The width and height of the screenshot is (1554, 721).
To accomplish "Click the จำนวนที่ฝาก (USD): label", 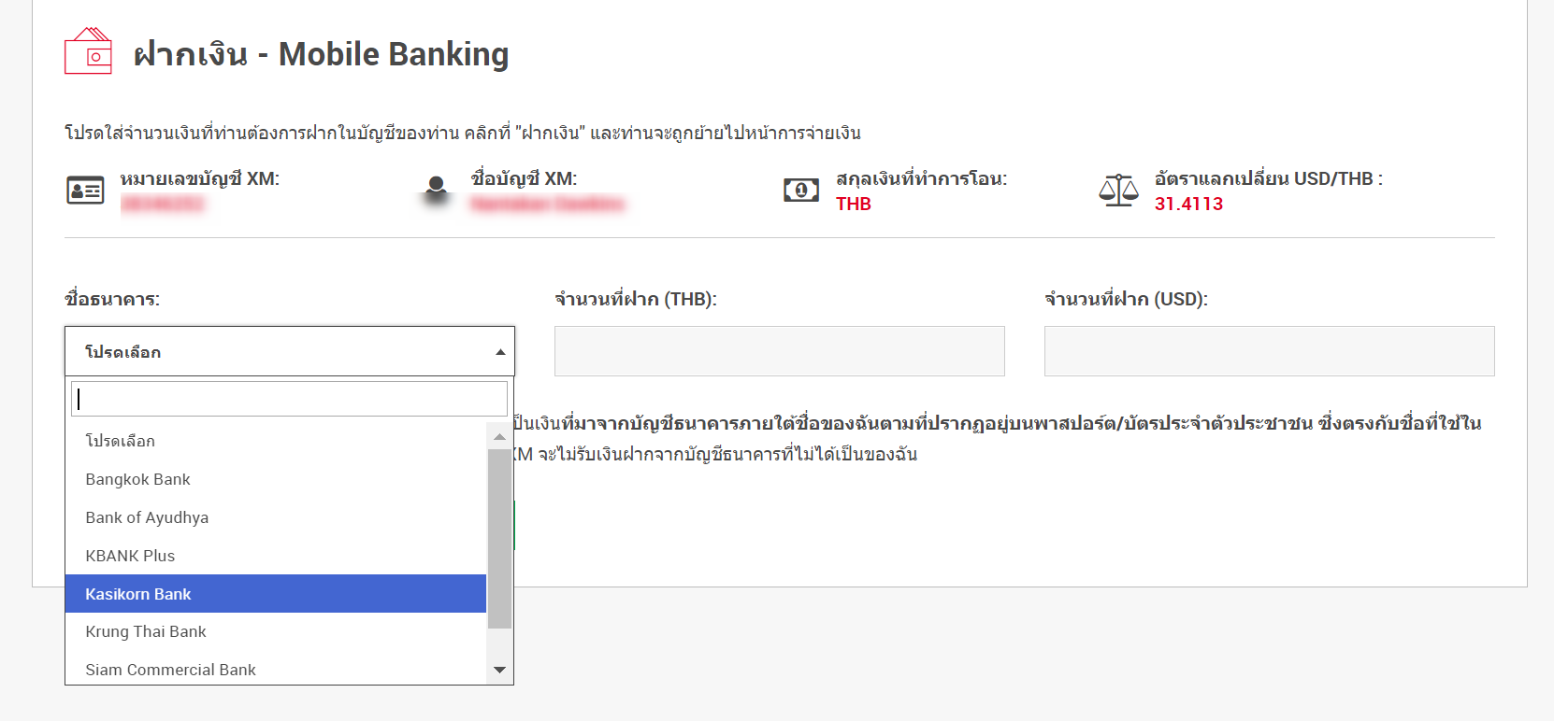I will [1127, 299].
